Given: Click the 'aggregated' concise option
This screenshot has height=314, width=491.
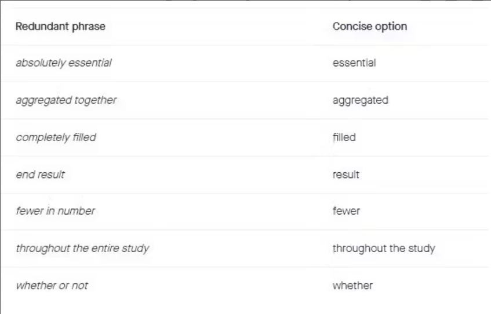Looking at the screenshot, I should (361, 100).
